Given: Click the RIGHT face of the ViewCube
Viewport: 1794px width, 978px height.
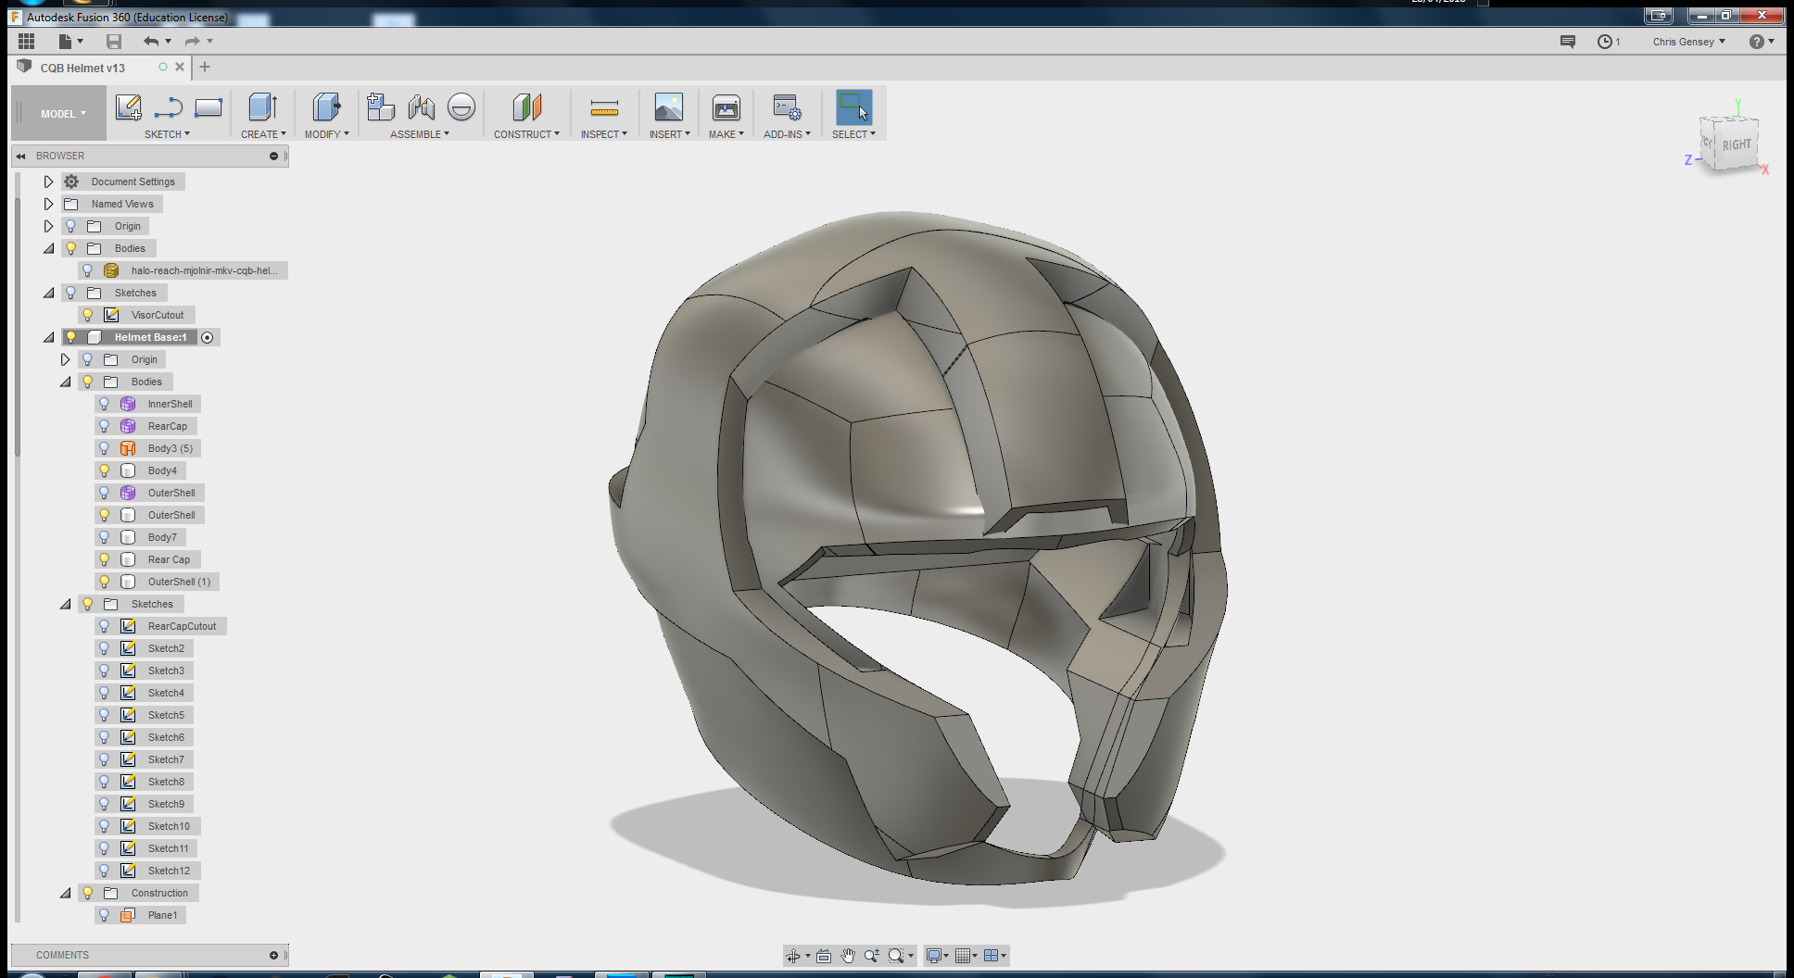Looking at the screenshot, I should tap(1736, 145).
